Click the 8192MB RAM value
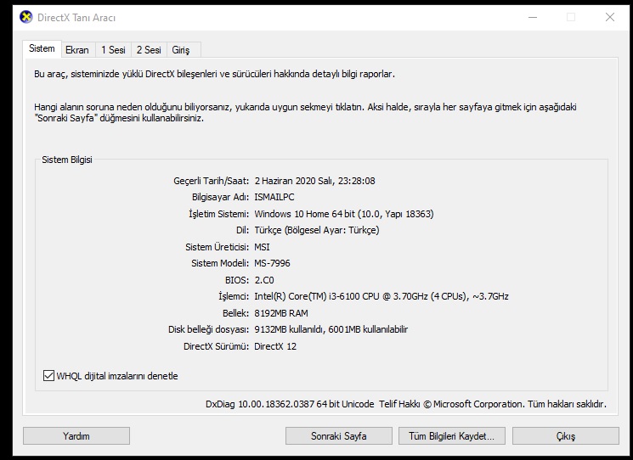This screenshot has width=633, height=460. point(281,313)
